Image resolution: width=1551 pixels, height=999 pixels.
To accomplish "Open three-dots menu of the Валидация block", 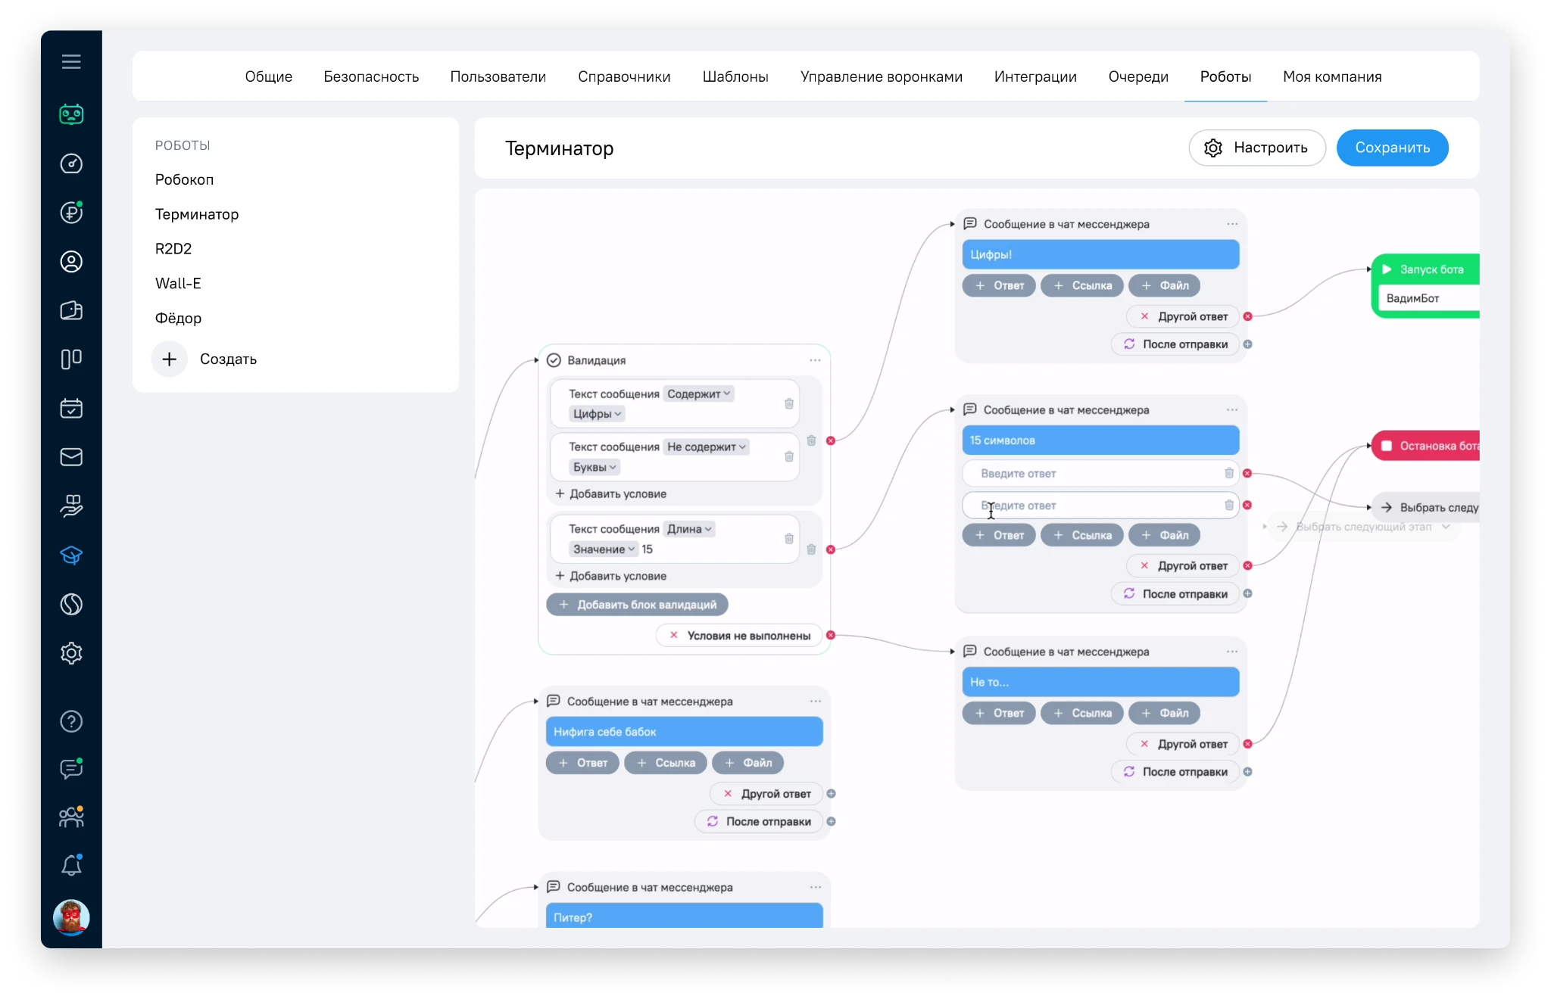I will 815,360.
